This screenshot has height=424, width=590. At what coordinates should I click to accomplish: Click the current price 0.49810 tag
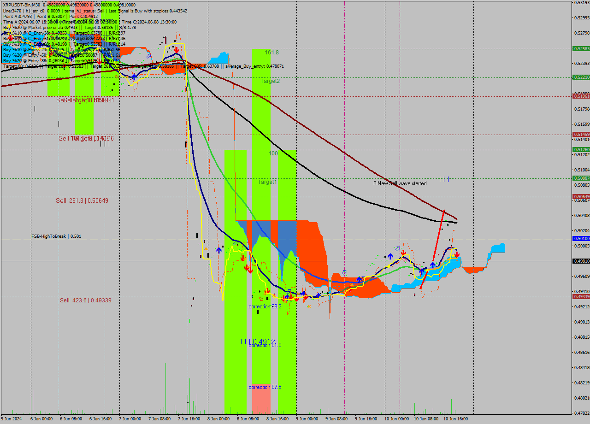coord(581,261)
